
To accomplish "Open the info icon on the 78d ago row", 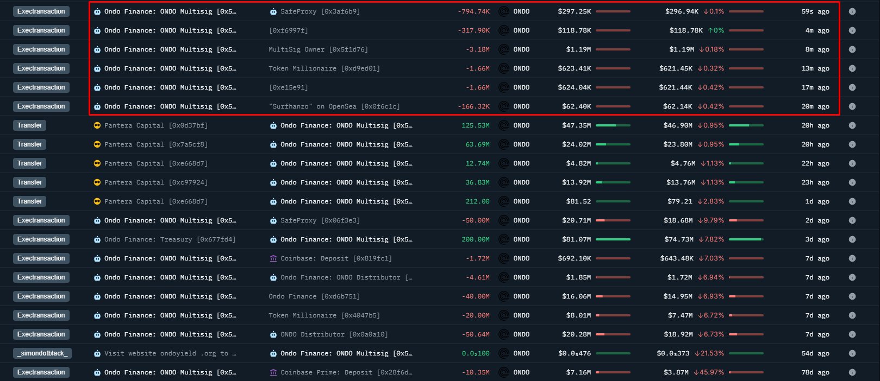I will pyautogui.click(x=852, y=372).
